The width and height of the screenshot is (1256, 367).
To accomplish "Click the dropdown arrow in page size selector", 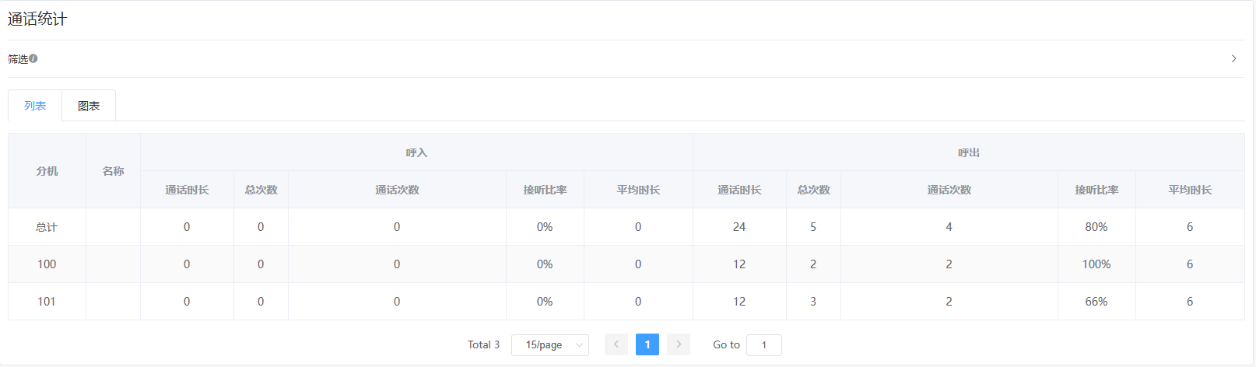I will pos(579,344).
